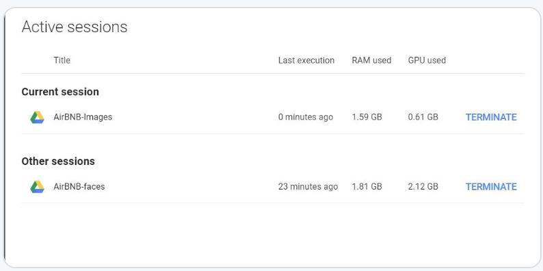Click the 23 minutes ago execution time
543x271 pixels.
pyautogui.click(x=308, y=187)
